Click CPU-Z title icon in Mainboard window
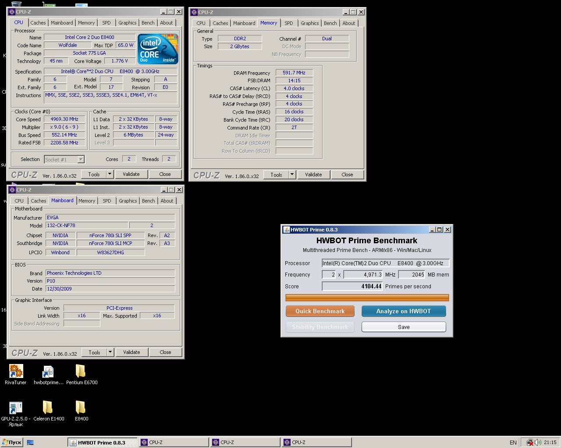The height and width of the screenshot is (448, 561). [12, 190]
